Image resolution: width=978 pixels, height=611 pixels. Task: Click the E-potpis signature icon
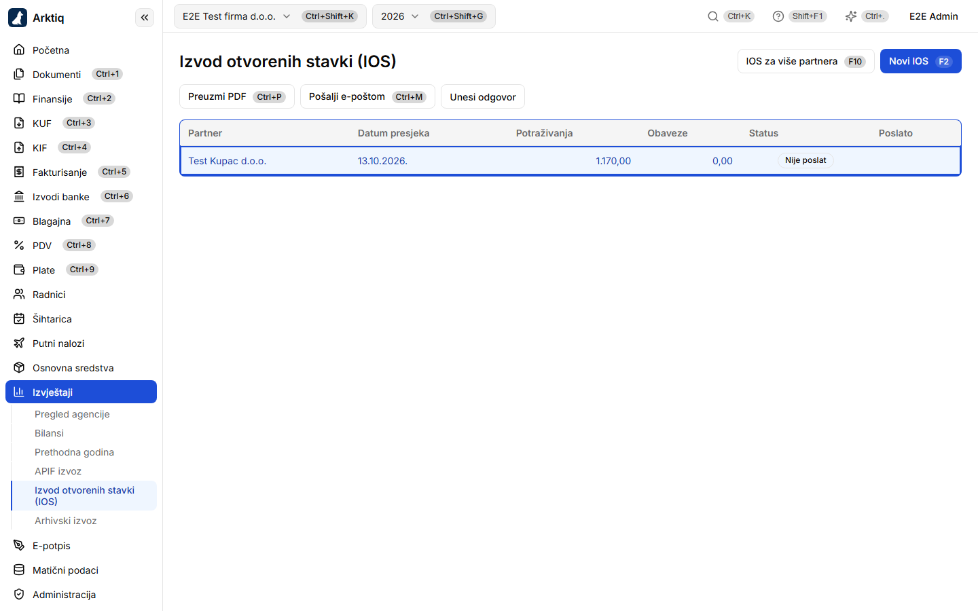(x=19, y=545)
